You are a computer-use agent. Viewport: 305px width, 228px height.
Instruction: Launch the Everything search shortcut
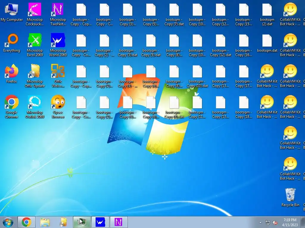point(12,43)
